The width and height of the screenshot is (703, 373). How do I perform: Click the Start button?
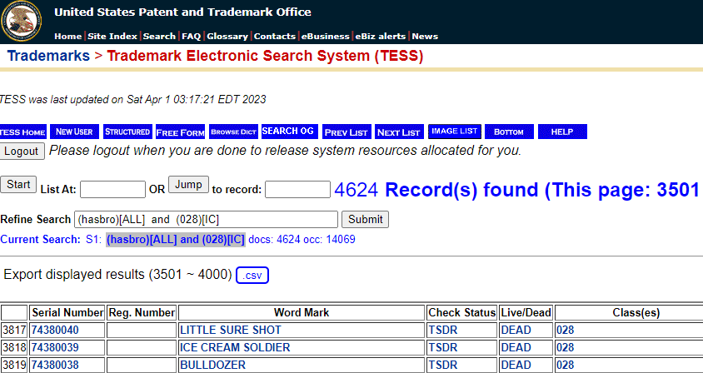tap(18, 185)
